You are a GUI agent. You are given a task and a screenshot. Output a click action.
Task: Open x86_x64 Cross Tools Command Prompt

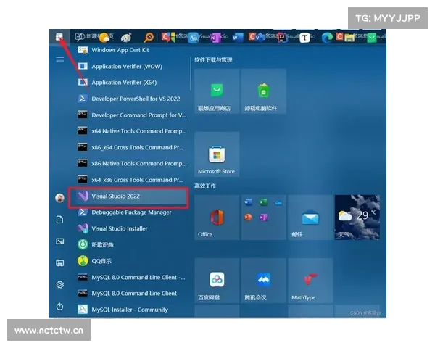[130, 147]
